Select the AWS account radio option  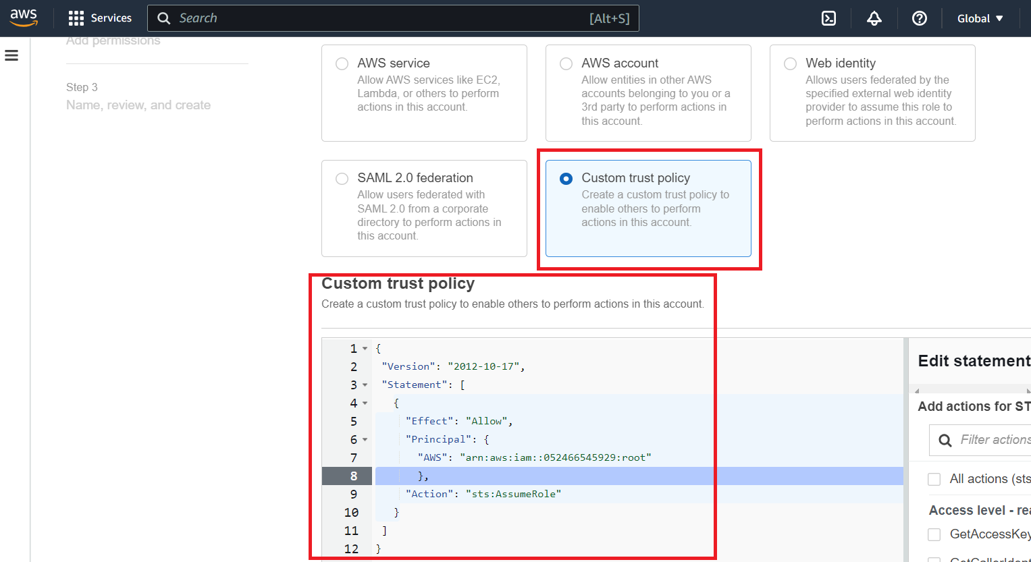click(x=566, y=63)
